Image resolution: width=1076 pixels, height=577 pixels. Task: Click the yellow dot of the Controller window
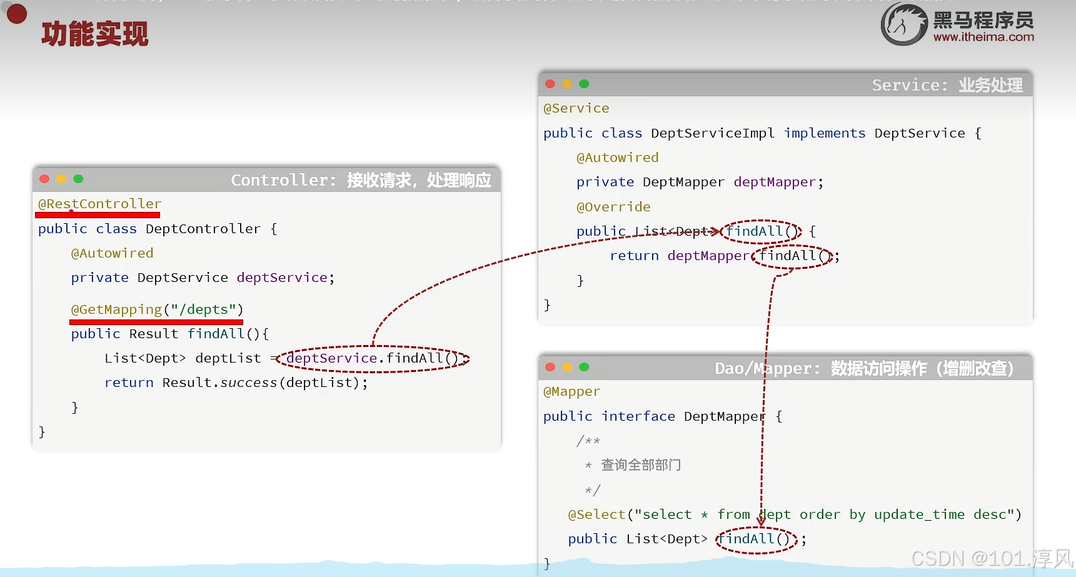click(x=61, y=179)
